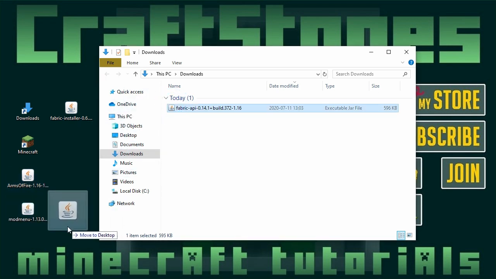
Task: Open OneDrive in the navigation pane
Action: pyautogui.click(x=126, y=104)
